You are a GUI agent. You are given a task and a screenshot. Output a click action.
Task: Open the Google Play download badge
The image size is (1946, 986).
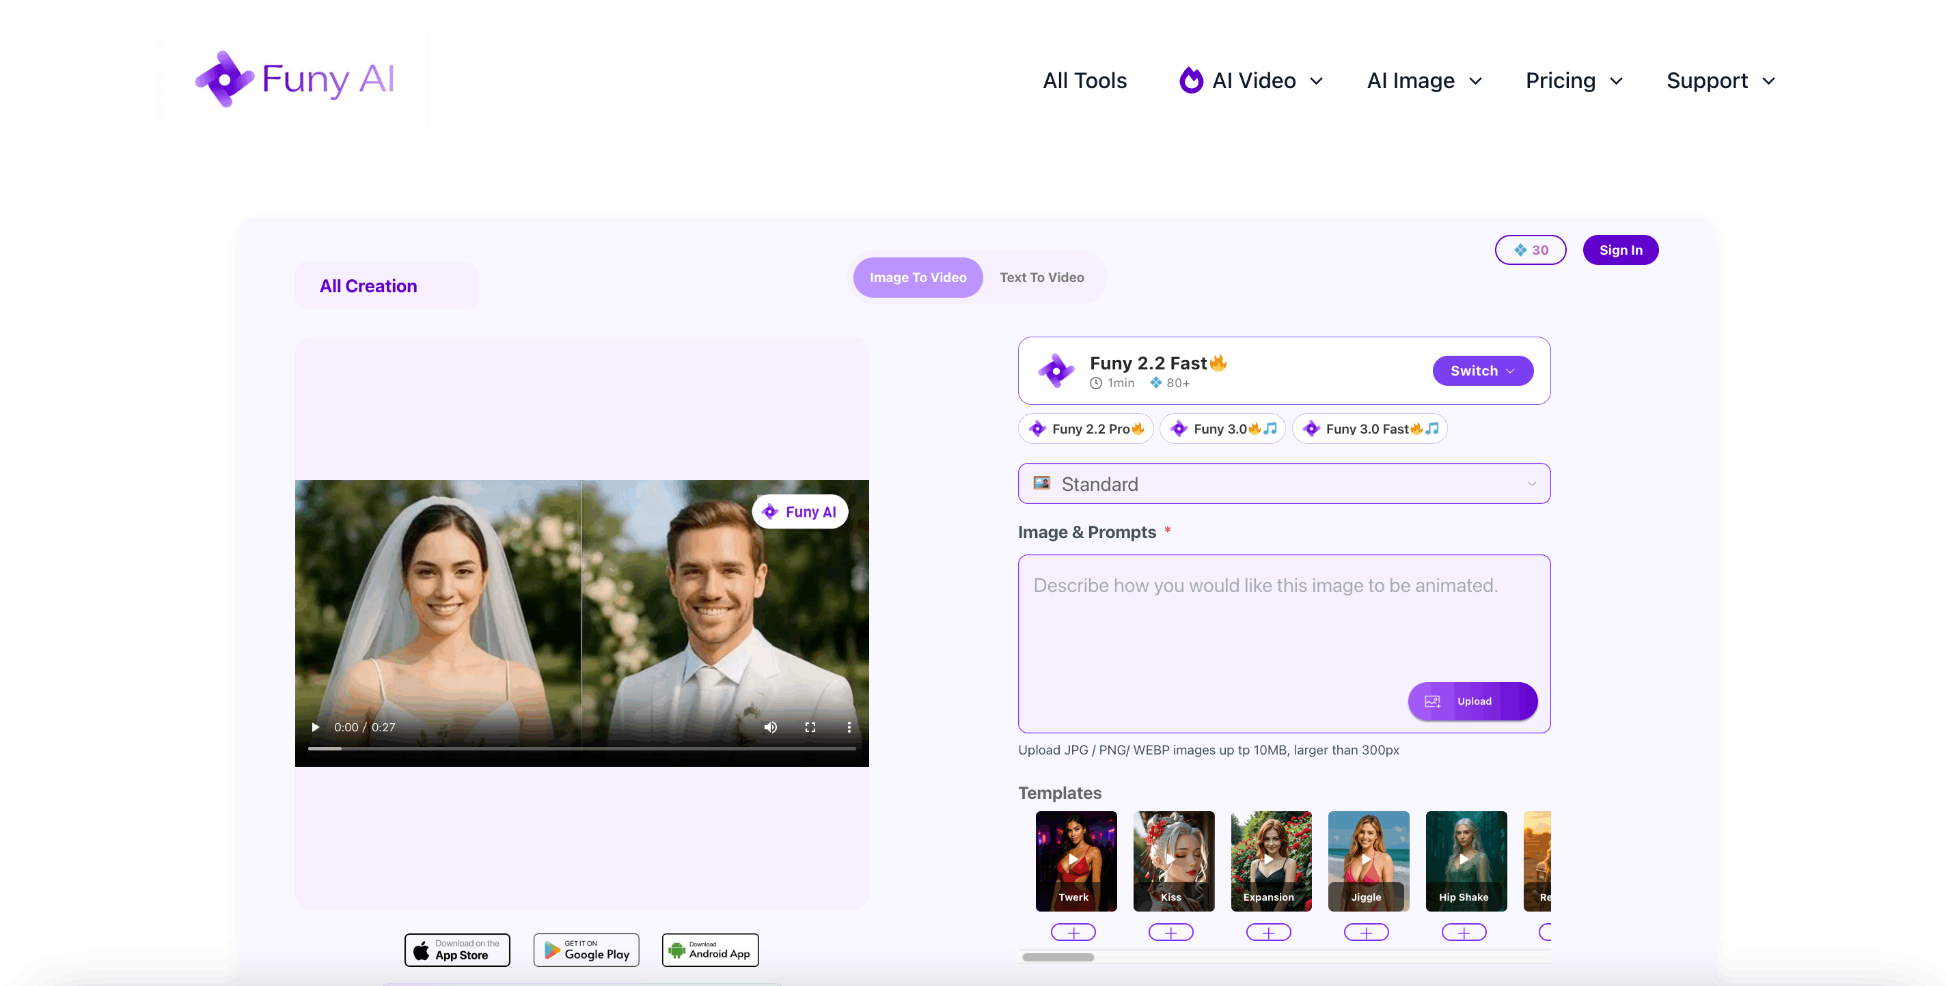click(586, 950)
